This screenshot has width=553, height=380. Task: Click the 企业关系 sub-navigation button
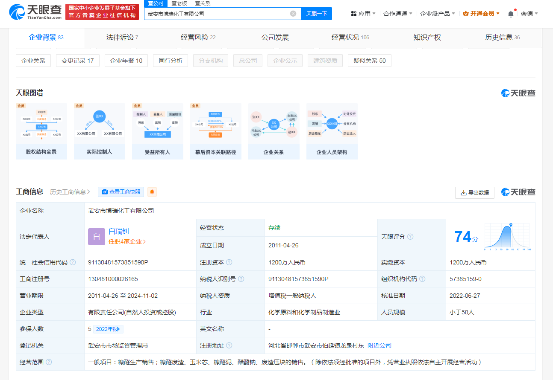(x=33, y=61)
